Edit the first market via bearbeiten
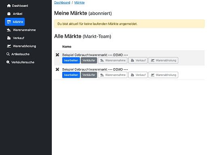 pos(71,61)
